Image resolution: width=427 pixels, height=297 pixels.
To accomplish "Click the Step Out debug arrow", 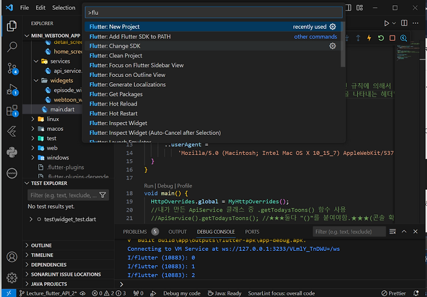I will tap(358, 38).
